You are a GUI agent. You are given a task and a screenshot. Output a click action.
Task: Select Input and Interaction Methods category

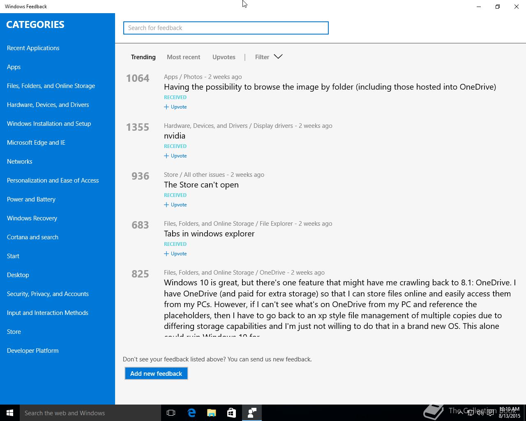point(48,313)
